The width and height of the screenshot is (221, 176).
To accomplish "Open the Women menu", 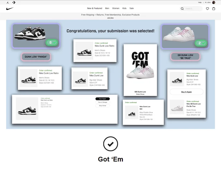I will pyautogui.click(x=116, y=8).
